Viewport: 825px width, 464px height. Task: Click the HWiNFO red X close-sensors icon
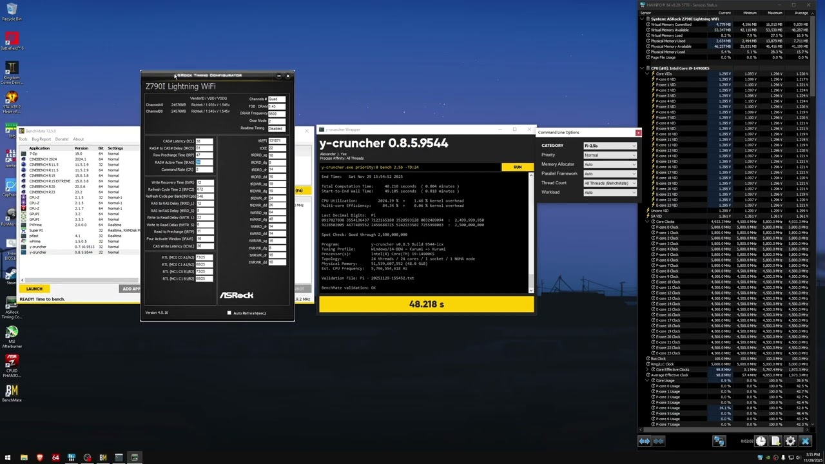point(805,441)
